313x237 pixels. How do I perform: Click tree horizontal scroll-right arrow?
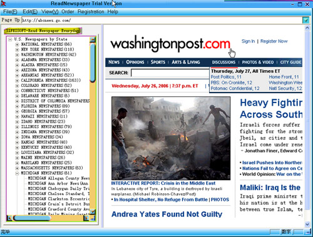(86, 218)
